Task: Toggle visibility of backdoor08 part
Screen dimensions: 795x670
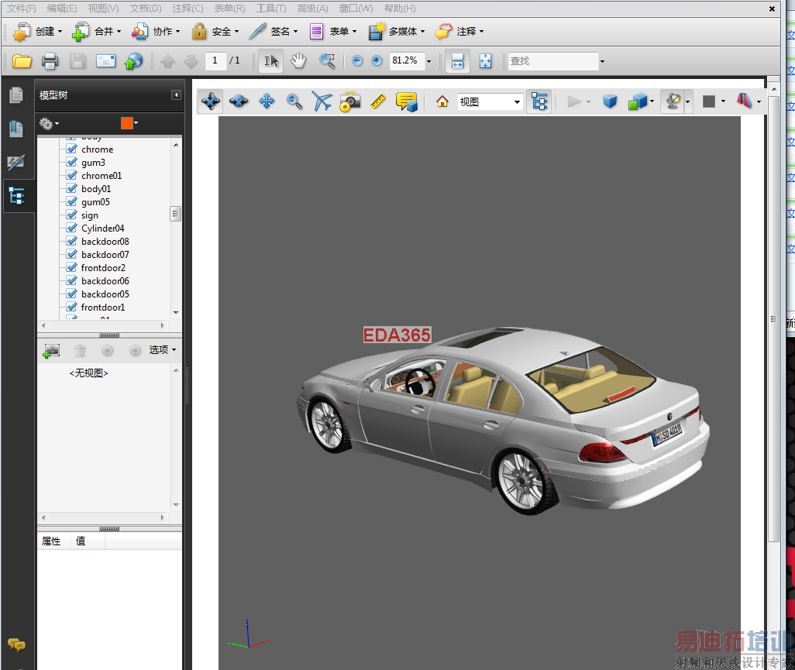Action: 71,242
